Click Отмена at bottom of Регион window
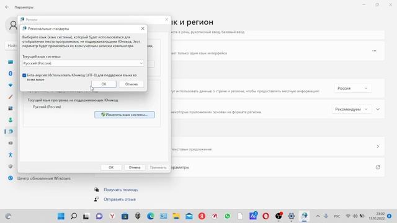This screenshot has width=397, height=223. click(135, 167)
